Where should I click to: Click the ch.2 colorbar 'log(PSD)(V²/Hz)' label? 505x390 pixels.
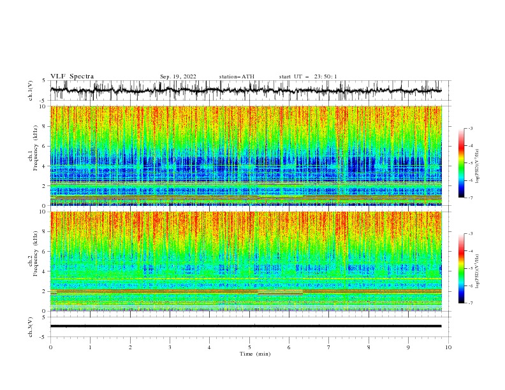point(478,271)
